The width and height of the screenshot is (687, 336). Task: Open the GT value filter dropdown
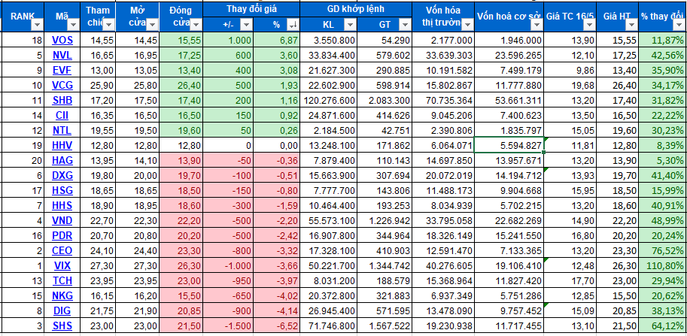coord(406,25)
